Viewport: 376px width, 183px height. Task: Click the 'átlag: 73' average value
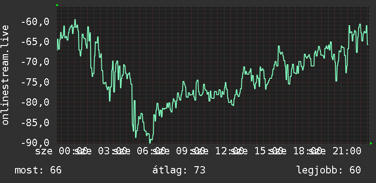(179, 170)
